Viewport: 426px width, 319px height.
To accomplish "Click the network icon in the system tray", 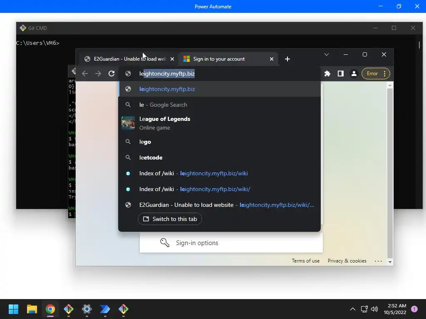I will (364, 309).
